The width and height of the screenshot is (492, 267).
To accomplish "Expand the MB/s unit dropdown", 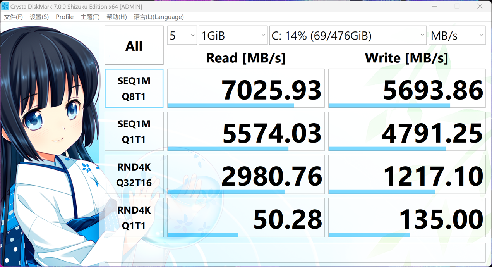I will pos(457,36).
